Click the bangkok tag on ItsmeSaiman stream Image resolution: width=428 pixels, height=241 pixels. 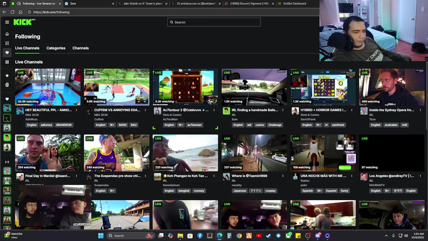184,191
